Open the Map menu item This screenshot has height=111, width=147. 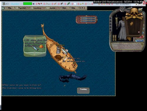(10, 8)
